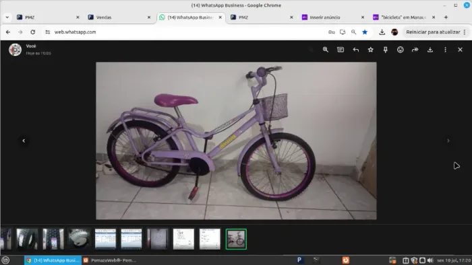This screenshot has width=472, height=265.
Task: Open the dark gray document thumbnail
Action: point(157,239)
